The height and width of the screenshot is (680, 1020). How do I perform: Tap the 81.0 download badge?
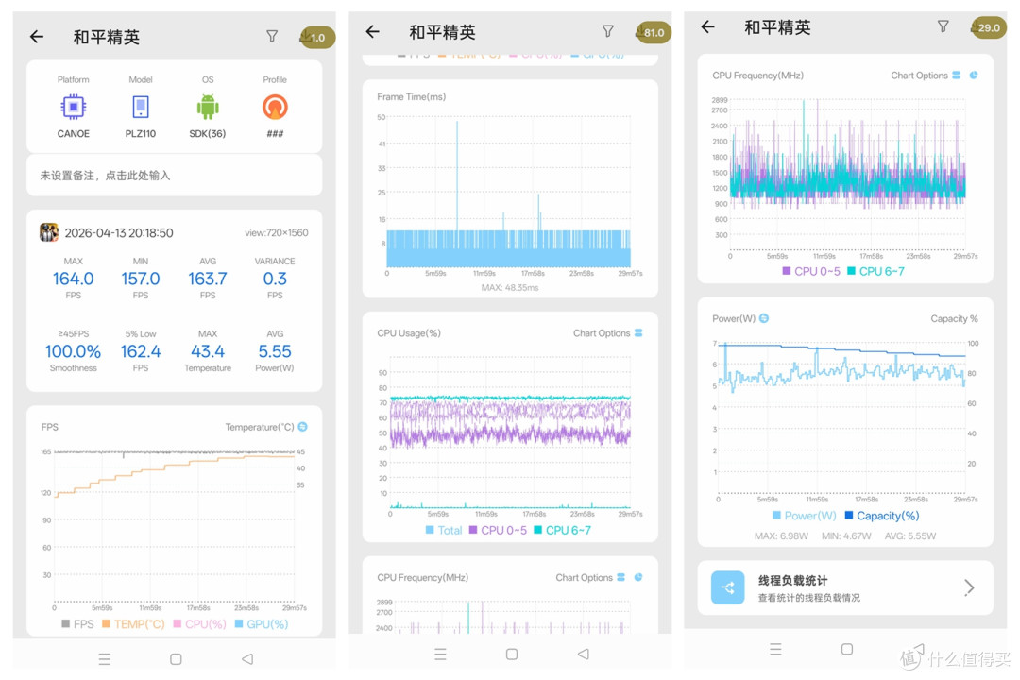pyautogui.click(x=654, y=32)
